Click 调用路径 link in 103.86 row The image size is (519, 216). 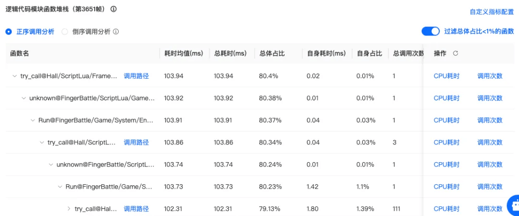pos(136,142)
